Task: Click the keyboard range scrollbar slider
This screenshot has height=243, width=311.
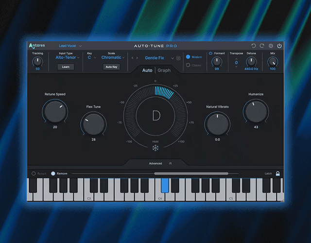Action: 191,173
